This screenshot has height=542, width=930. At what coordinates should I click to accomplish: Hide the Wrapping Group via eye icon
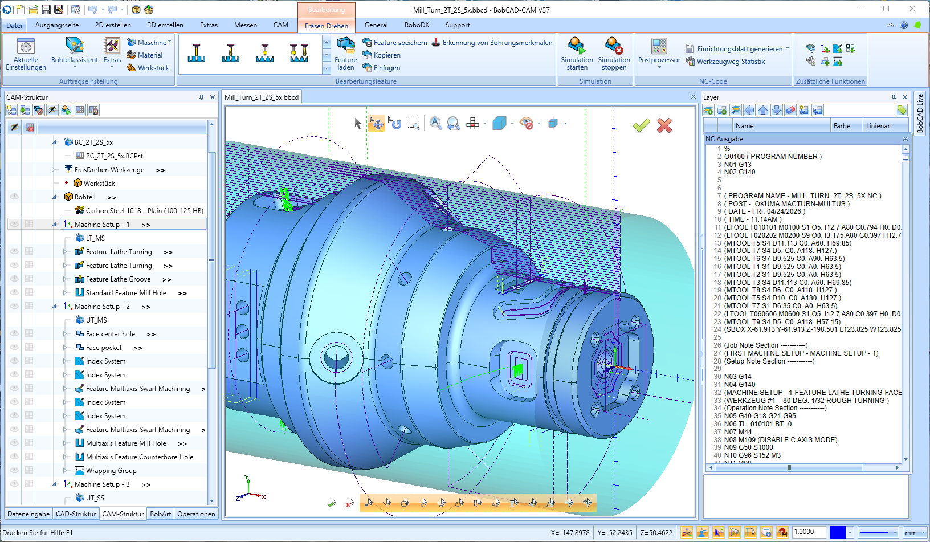(x=14, y=471)
